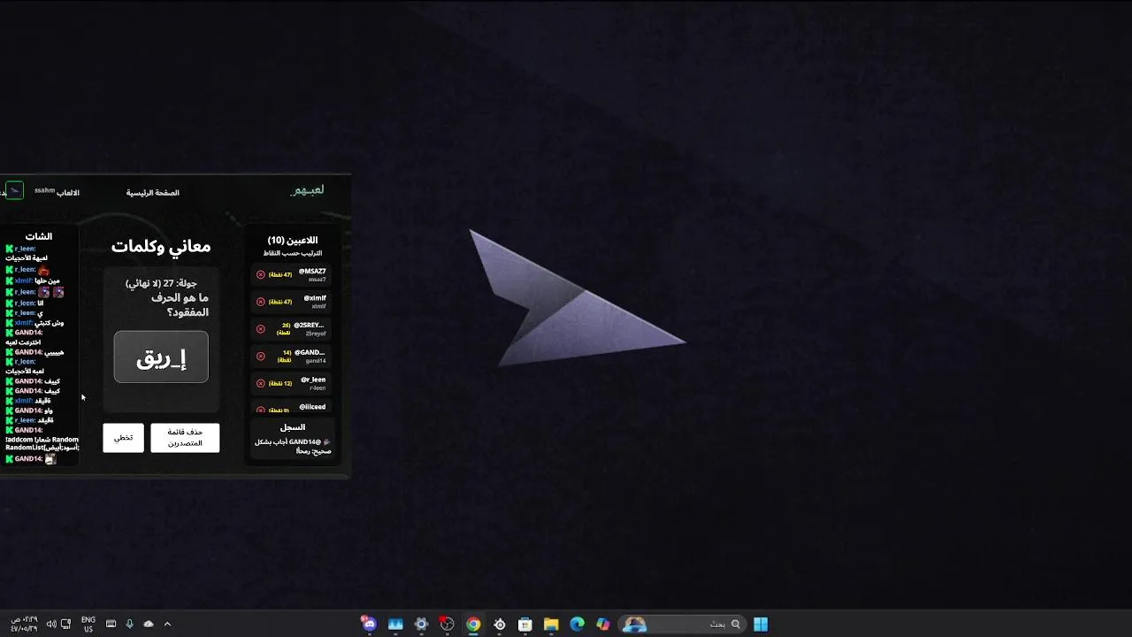
Task: Click the معاني وكلمات game title
Action: (161, 247)
